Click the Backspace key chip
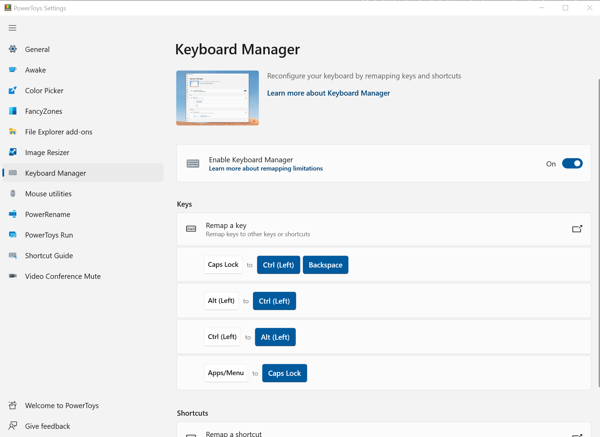This screenshot has width=600, height=437. tap(326, 265)
